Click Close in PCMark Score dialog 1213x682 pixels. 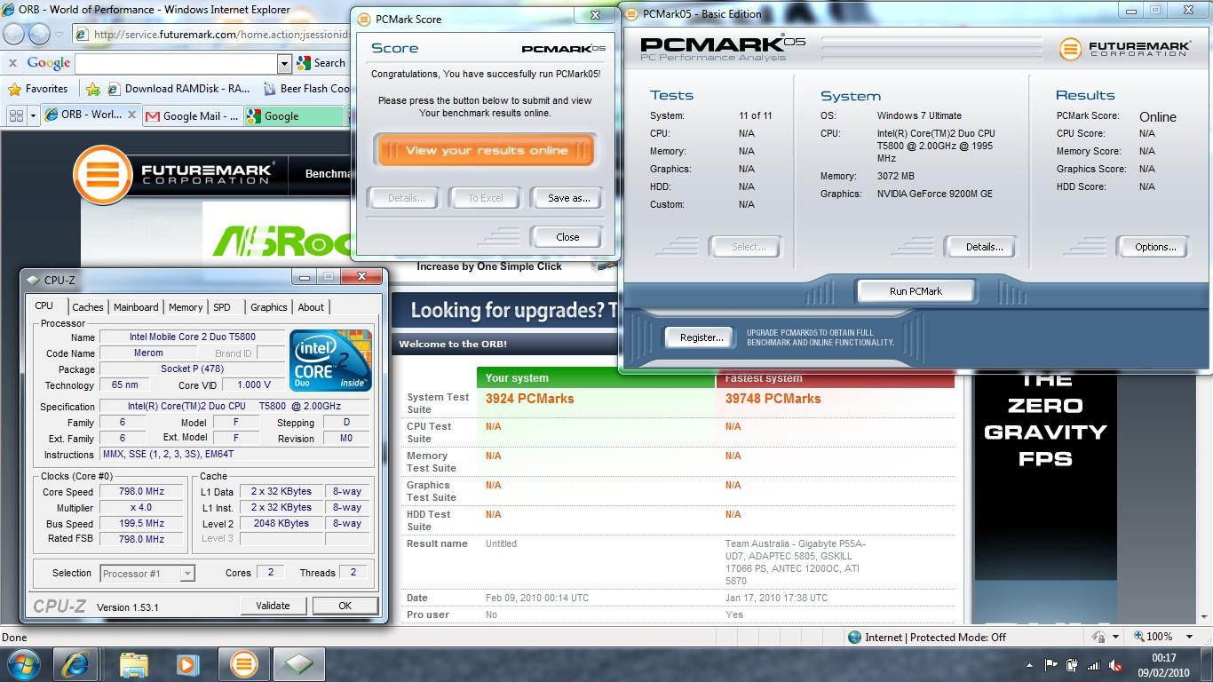pos(567,237)
